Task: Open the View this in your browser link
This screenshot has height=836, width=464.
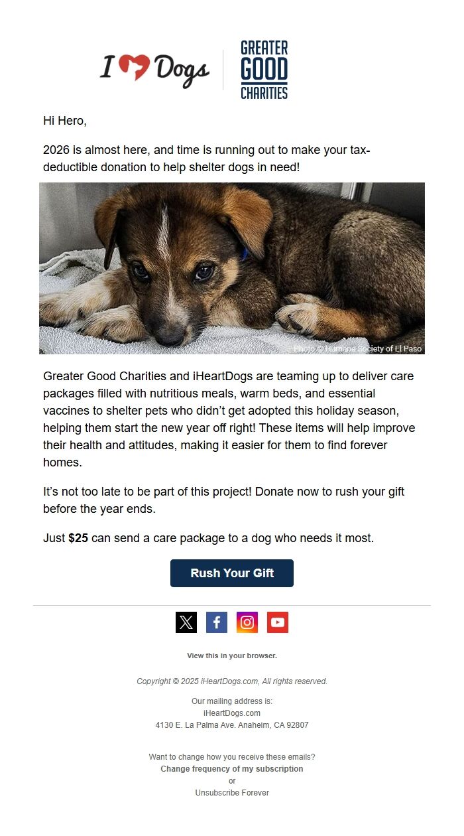Action: pyautogui.click(x=232, y=655)
